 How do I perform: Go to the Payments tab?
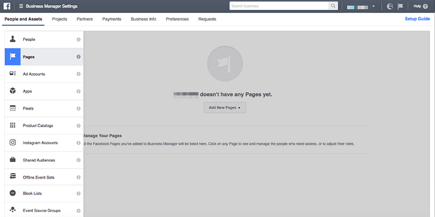tap(111, 19)
